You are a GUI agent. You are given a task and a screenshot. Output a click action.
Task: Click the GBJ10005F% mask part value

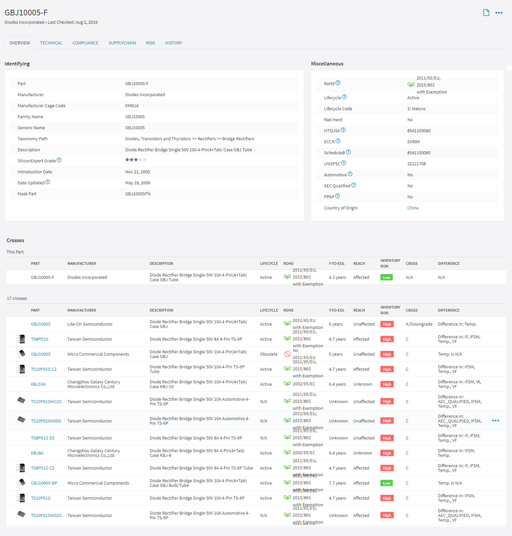tap(138, 194)
